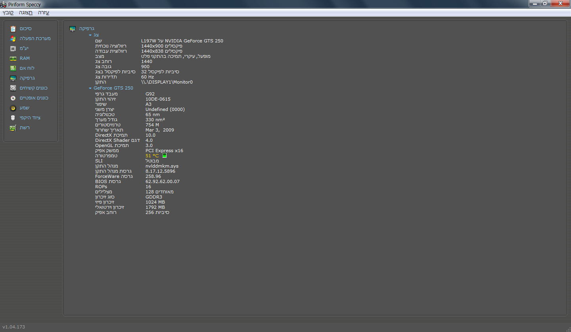Open the סיכום (Summary) clipboard icon
571x332 pixels.
tap(13, 29)
